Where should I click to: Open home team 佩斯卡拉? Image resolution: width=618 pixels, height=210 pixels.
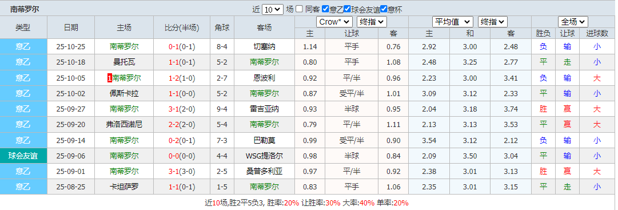(124, 93)
